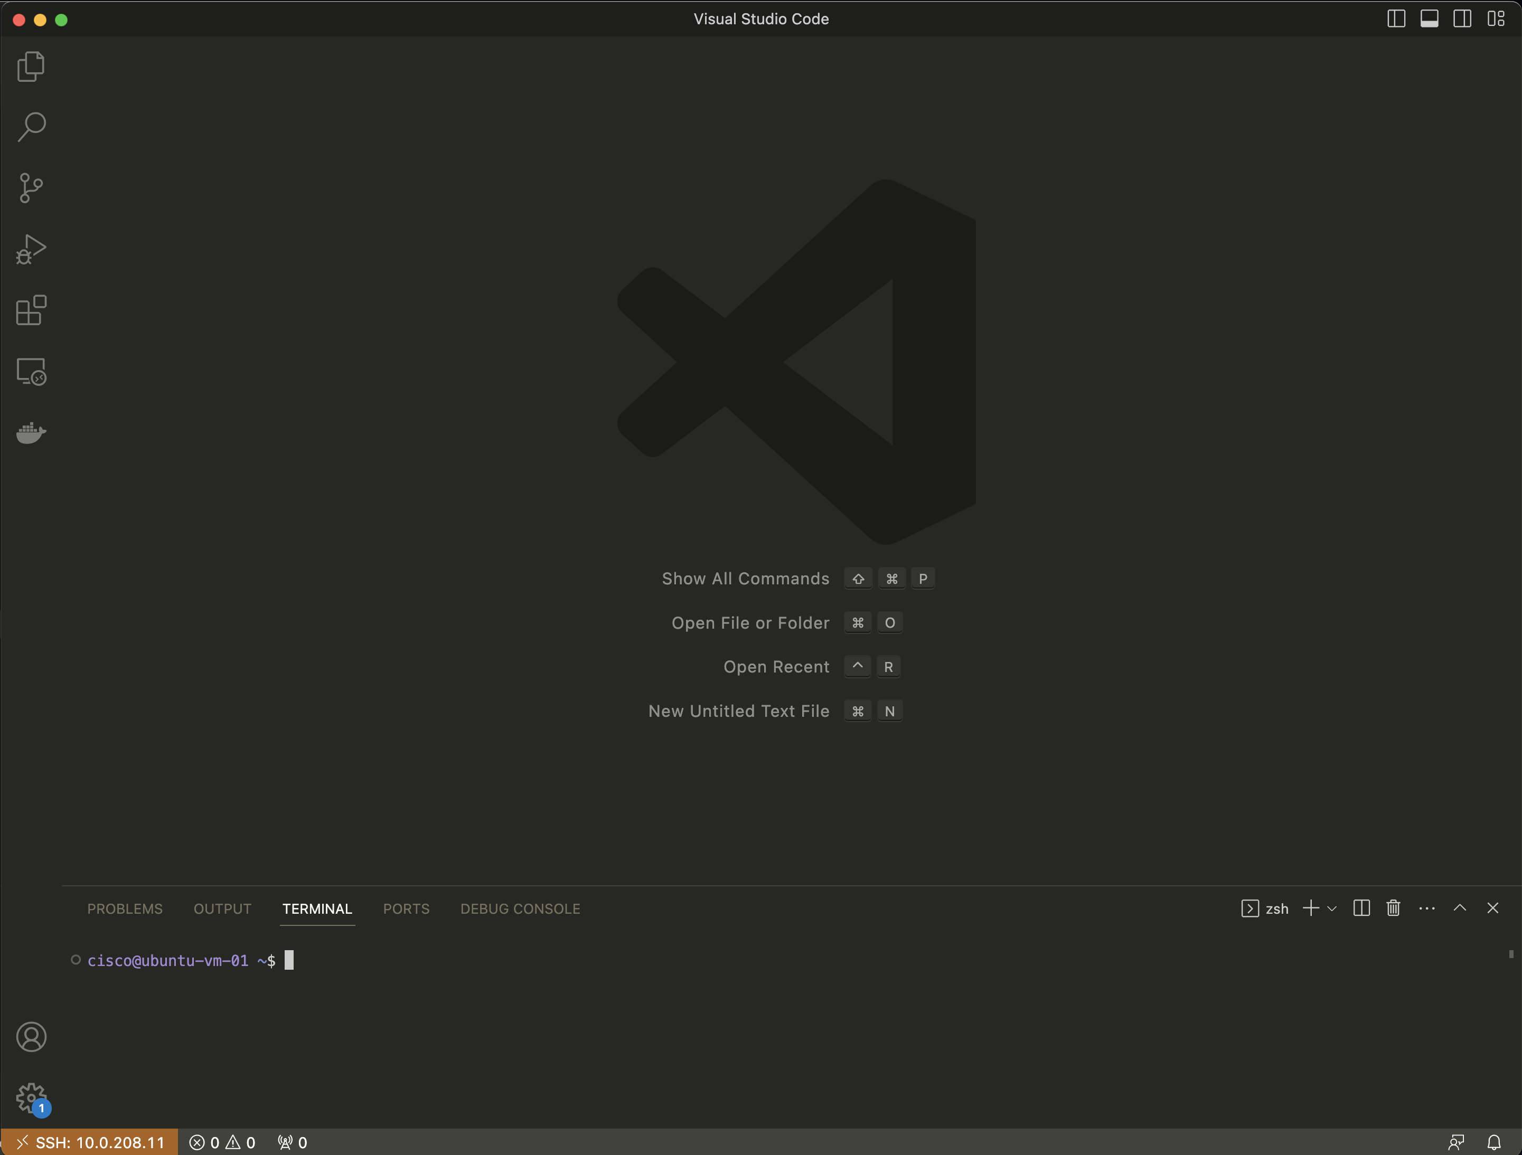
Task: Select the TERMINAL tab
Action: (x=317, y=908)
